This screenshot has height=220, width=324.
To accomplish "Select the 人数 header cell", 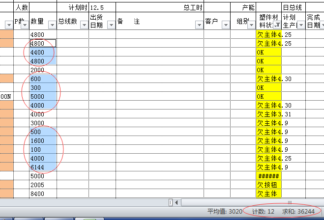I will click(x=22, y=7).
